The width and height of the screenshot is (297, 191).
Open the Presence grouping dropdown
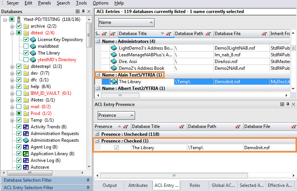(116, 115)
